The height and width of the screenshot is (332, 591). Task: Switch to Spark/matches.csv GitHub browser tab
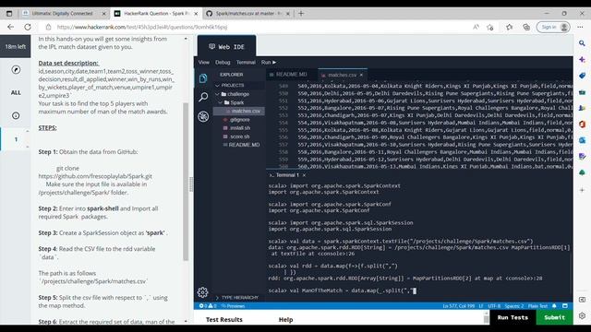tap(247, 14)
